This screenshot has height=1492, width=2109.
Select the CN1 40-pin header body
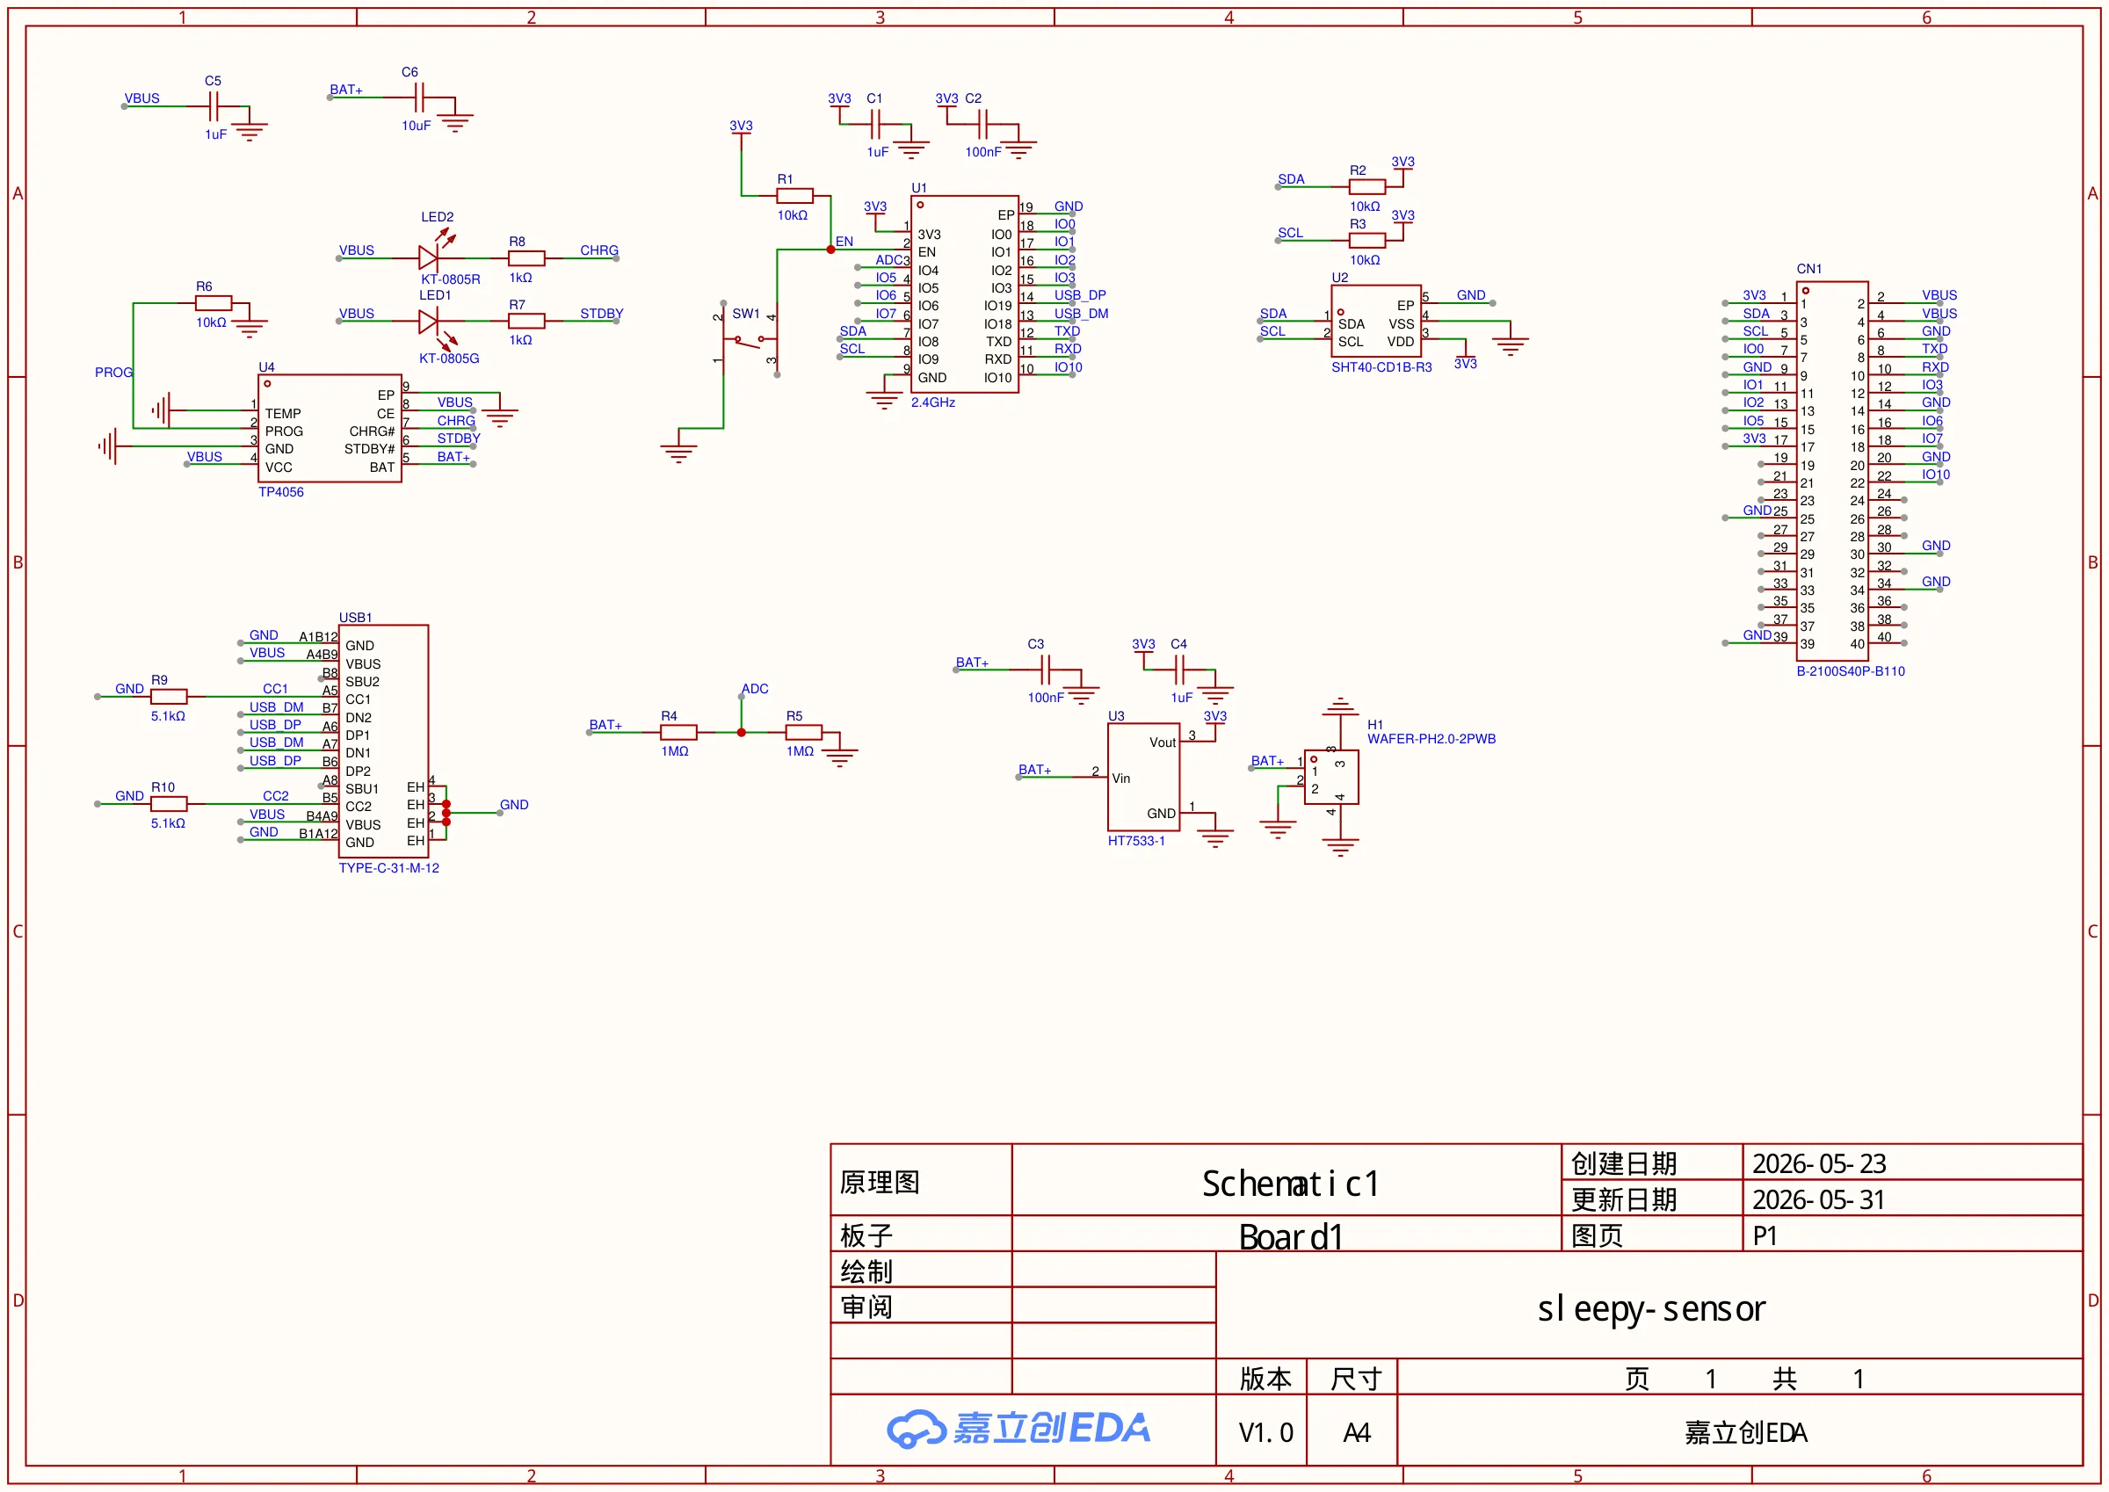(x=1832, y=471)
